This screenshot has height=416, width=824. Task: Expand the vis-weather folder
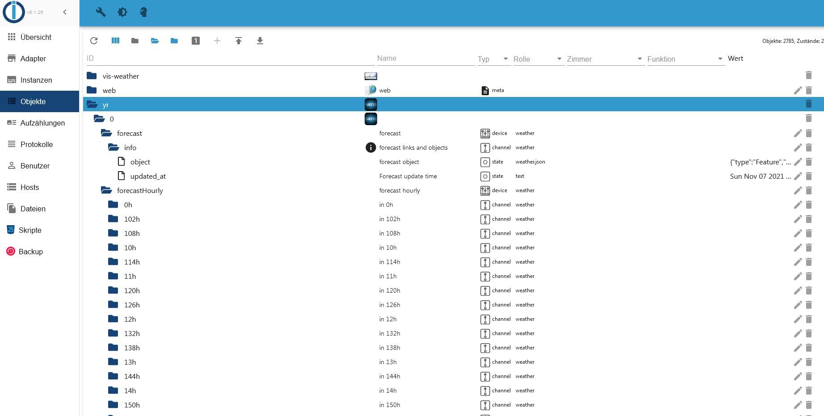pos(92,76)
